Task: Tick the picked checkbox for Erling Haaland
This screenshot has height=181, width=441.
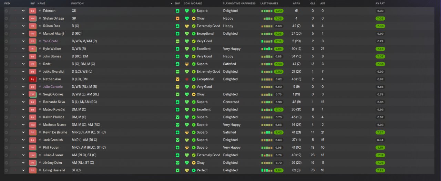Action: point(6,170)
